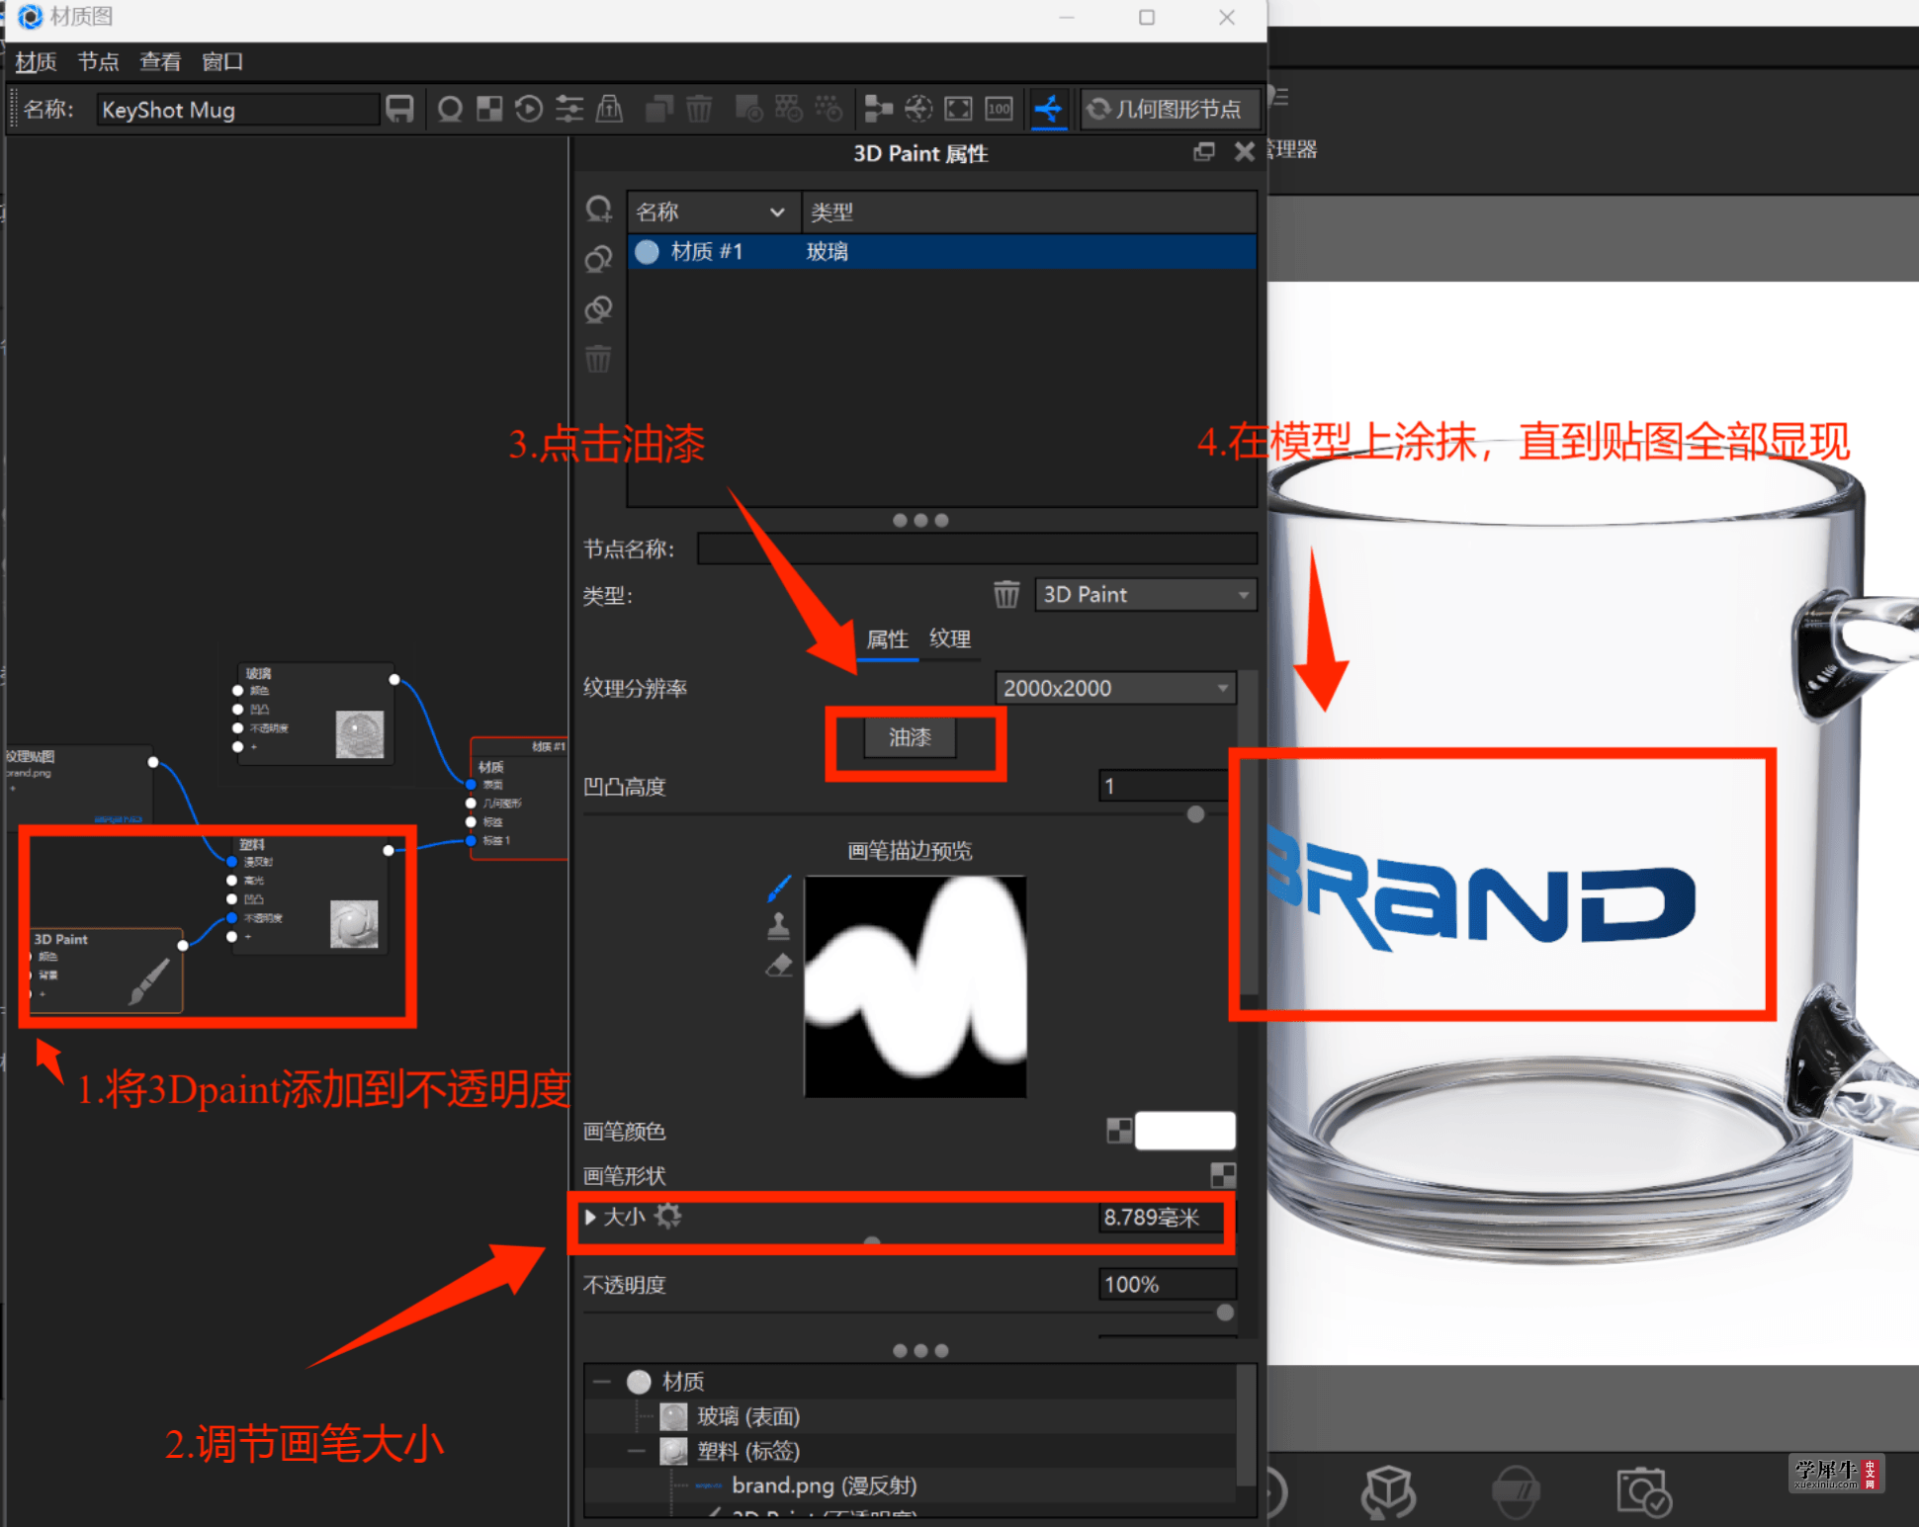The width and height of the screenshot is (1919, 1527).
Task: Click the save material icon beside the name field
Action: pos(399,109)
